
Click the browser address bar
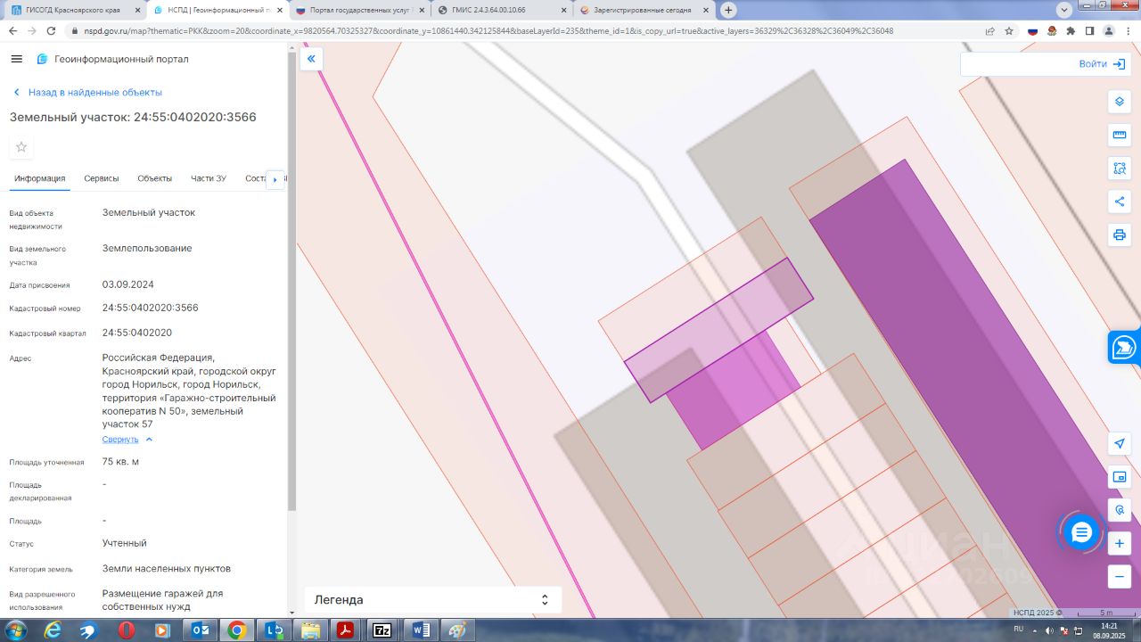point(528,30)
